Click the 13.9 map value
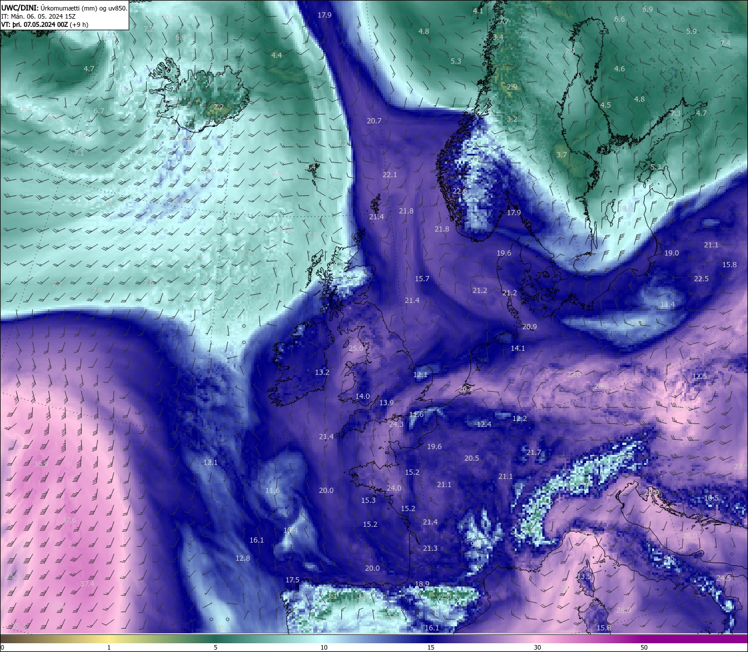 386,403
